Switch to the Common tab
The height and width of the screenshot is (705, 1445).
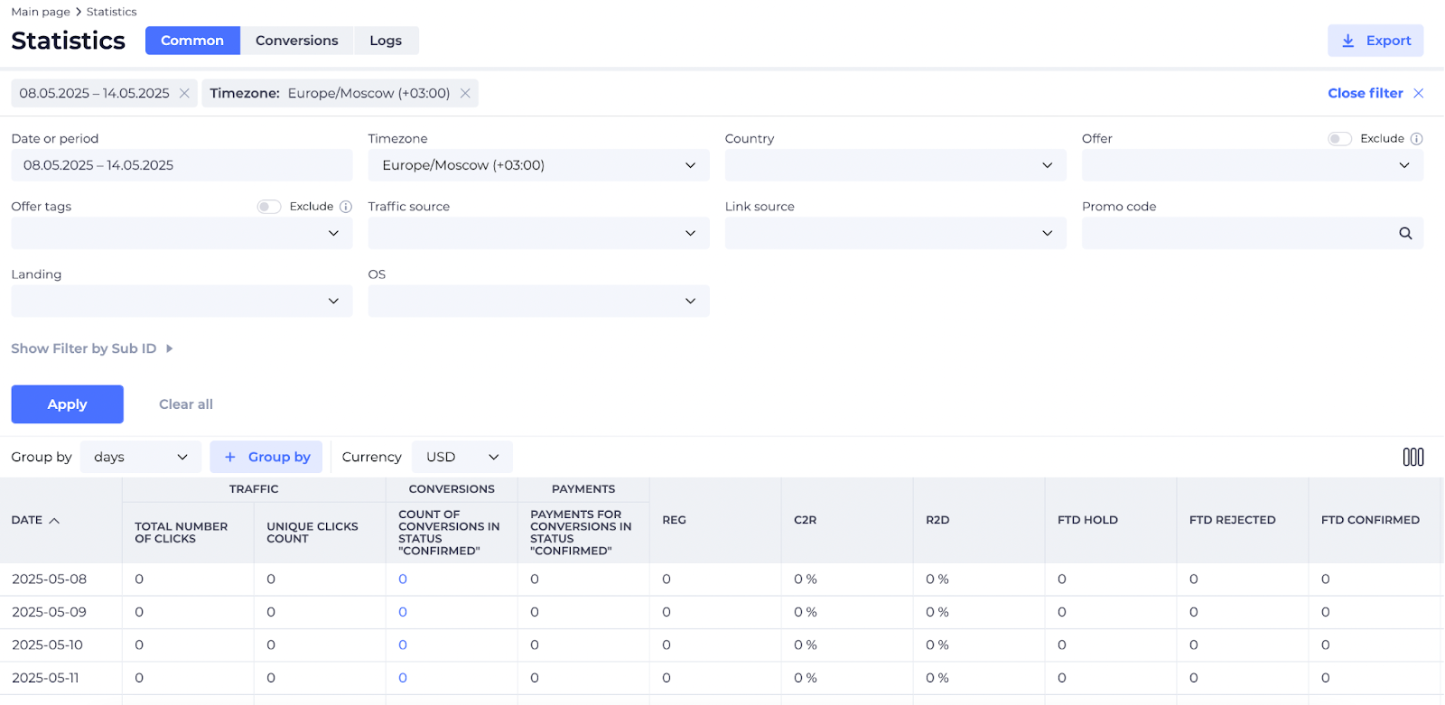tap(192, 41)
